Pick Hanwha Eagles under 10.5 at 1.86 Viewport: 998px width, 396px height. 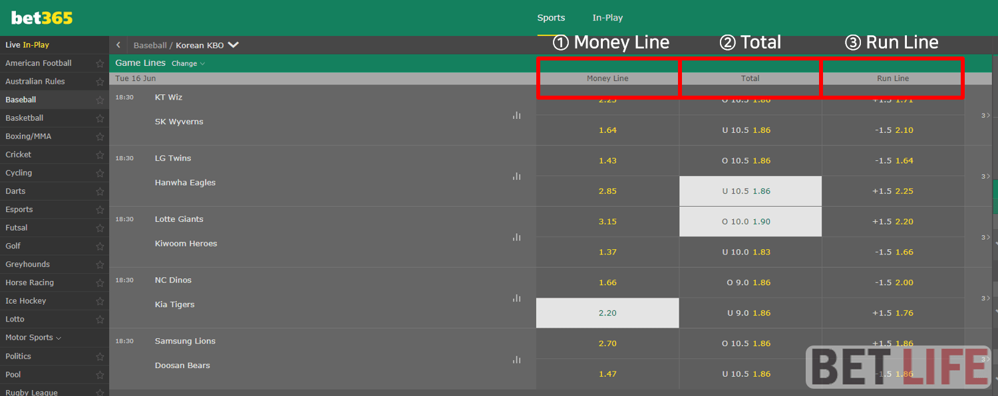tap(750, 191)
